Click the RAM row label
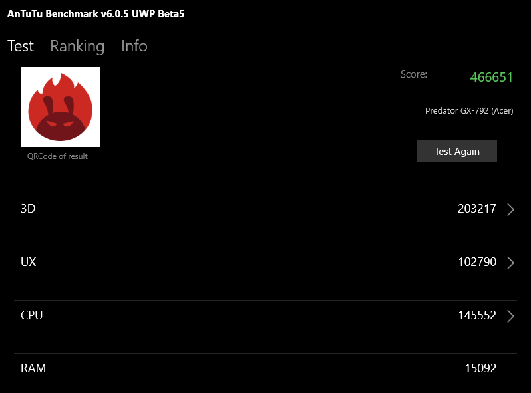The image size is (531, 393). [33, 368]
